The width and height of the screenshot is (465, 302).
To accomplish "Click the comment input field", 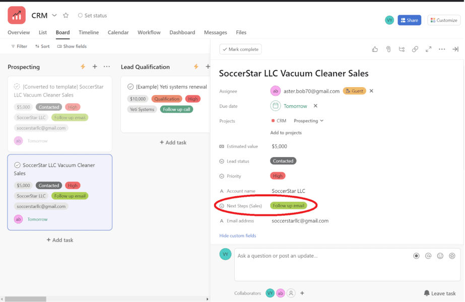I will (312, 256).
